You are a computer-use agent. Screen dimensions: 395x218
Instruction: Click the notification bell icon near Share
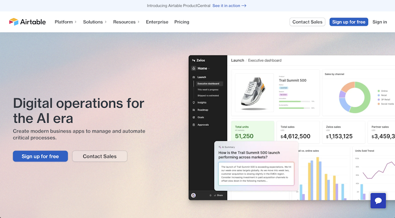tap(211, 195)
